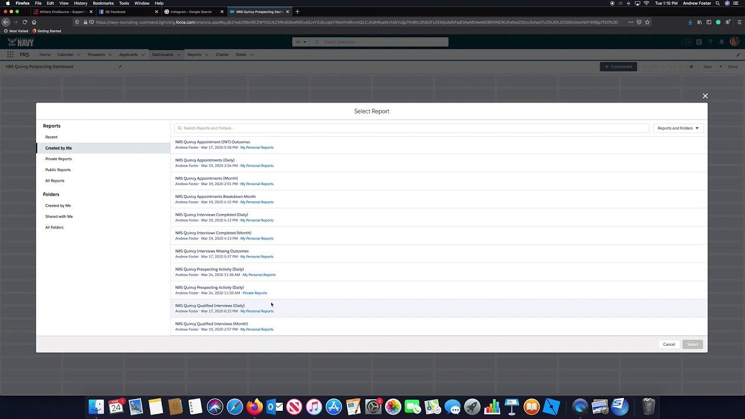Screen dimensions: 745x419
Task: Open the user profile avatar menu
Action: (x=734, y=42)
